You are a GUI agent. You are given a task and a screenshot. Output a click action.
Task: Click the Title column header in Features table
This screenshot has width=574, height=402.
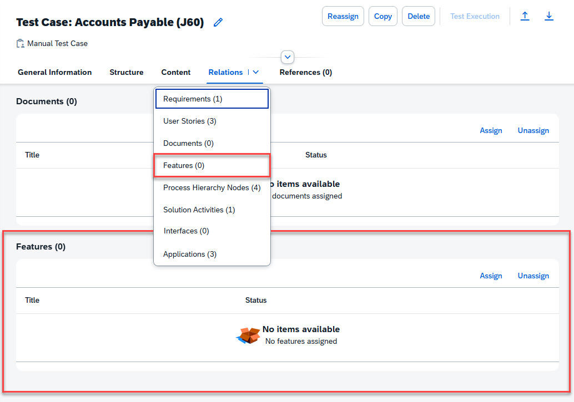pyautogui.click(x=32, y=300)
